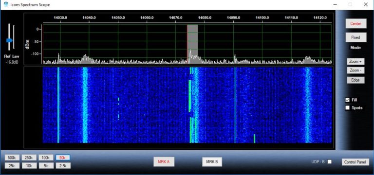
Task: Switch to Fixed mode
Action: click(355, 37)
